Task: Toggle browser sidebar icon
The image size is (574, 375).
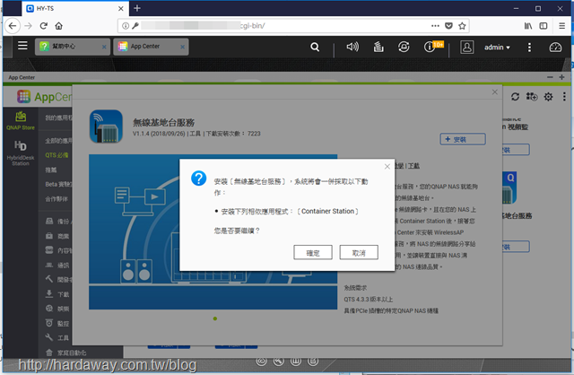Action: click(x=544, y=26)
